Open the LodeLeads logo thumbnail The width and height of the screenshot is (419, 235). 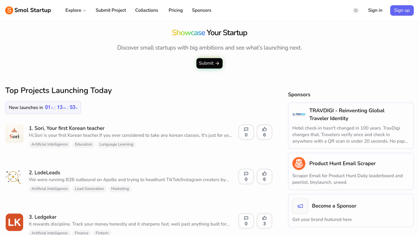pos(14,177)
